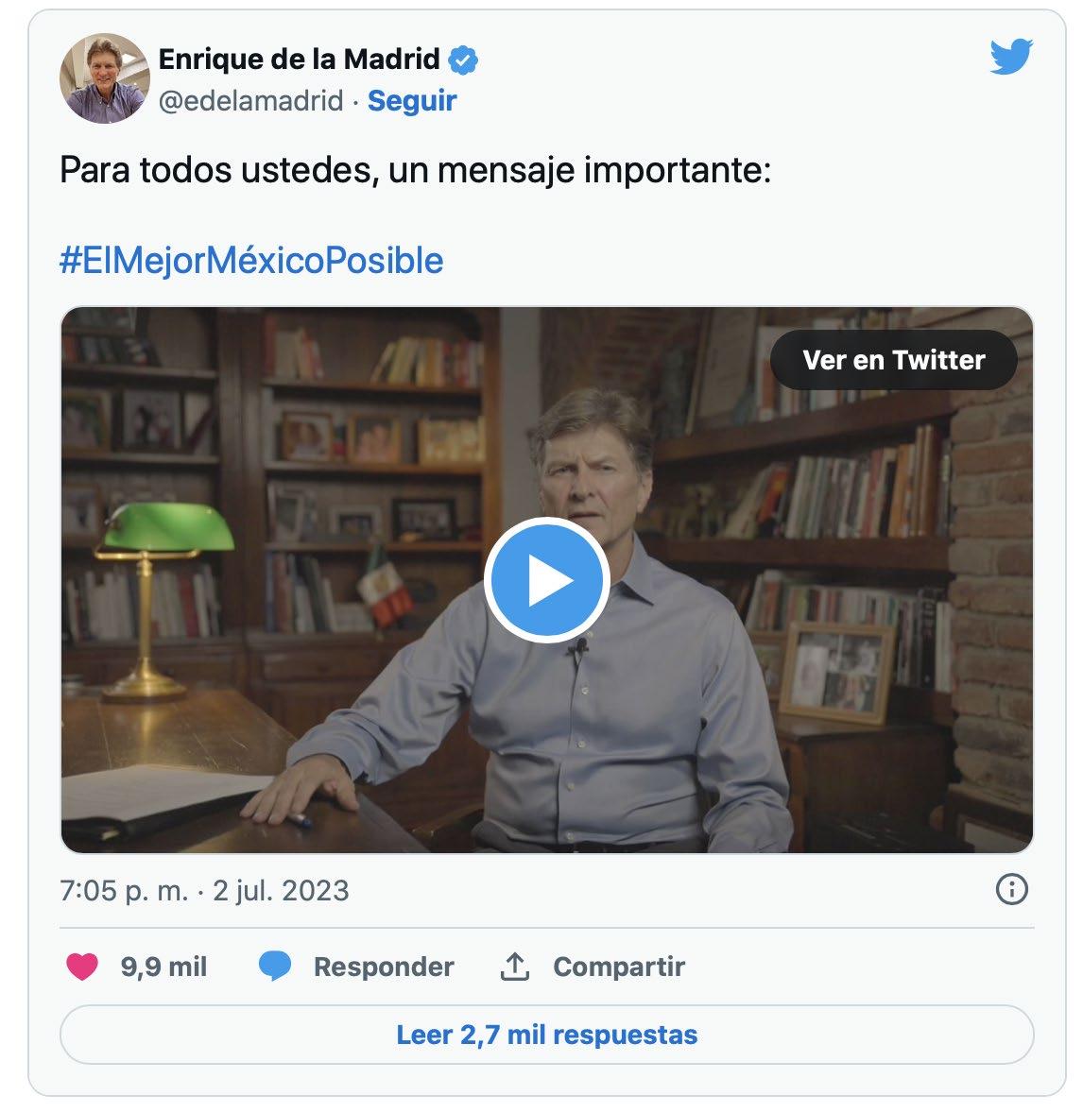1083x1113 pixels.
Task: Click the info circle icon
Action: (x=1012, y=889)
